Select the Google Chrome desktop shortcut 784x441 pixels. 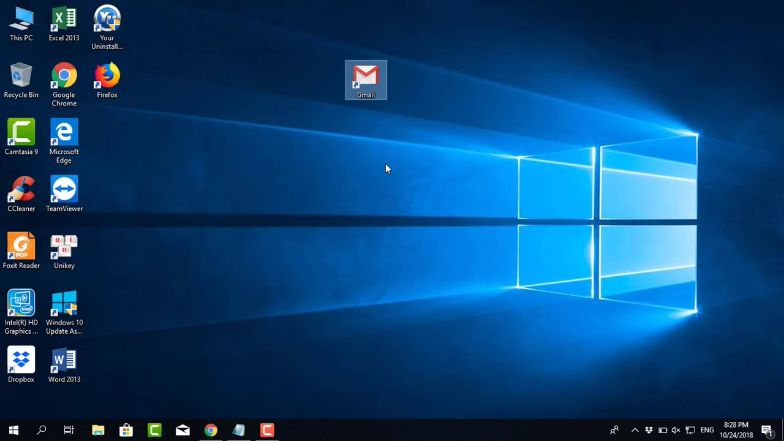64,85
